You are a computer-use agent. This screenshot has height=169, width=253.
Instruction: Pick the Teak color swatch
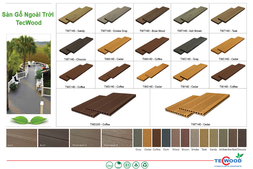204,138
